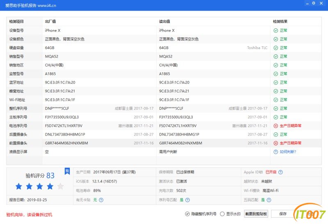Click read-out value A1865

click(x=164, y=74)
